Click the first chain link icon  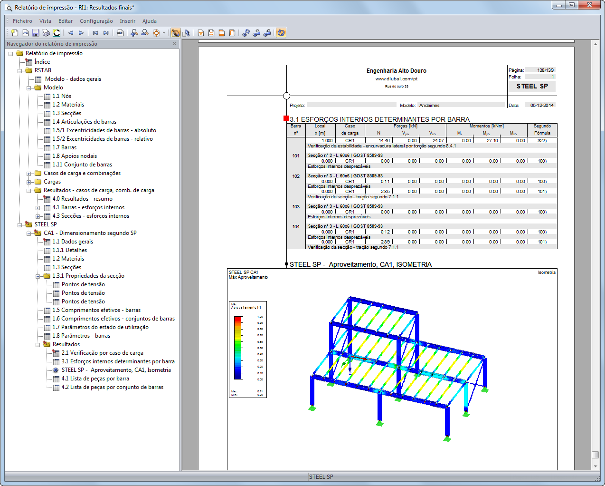246,33
